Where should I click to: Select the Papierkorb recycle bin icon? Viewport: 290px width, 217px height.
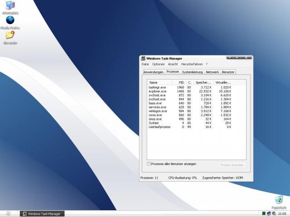pos(278,199)
